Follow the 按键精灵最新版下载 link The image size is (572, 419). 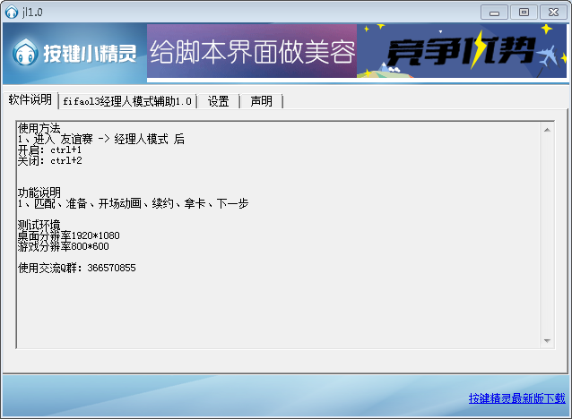click(516, 398)
